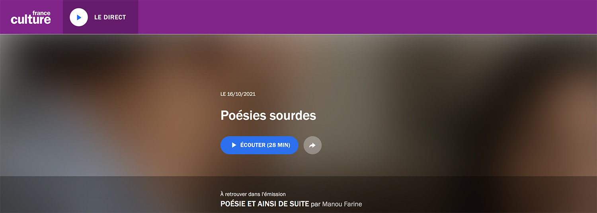Select the date LE 16/10/2021
Viewport: 597px width, 213px height.
point(238,94)
